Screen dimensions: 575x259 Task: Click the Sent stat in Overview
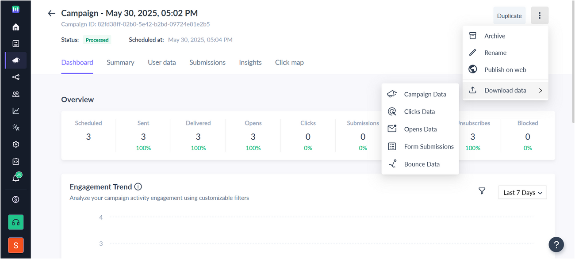(143, 135)
